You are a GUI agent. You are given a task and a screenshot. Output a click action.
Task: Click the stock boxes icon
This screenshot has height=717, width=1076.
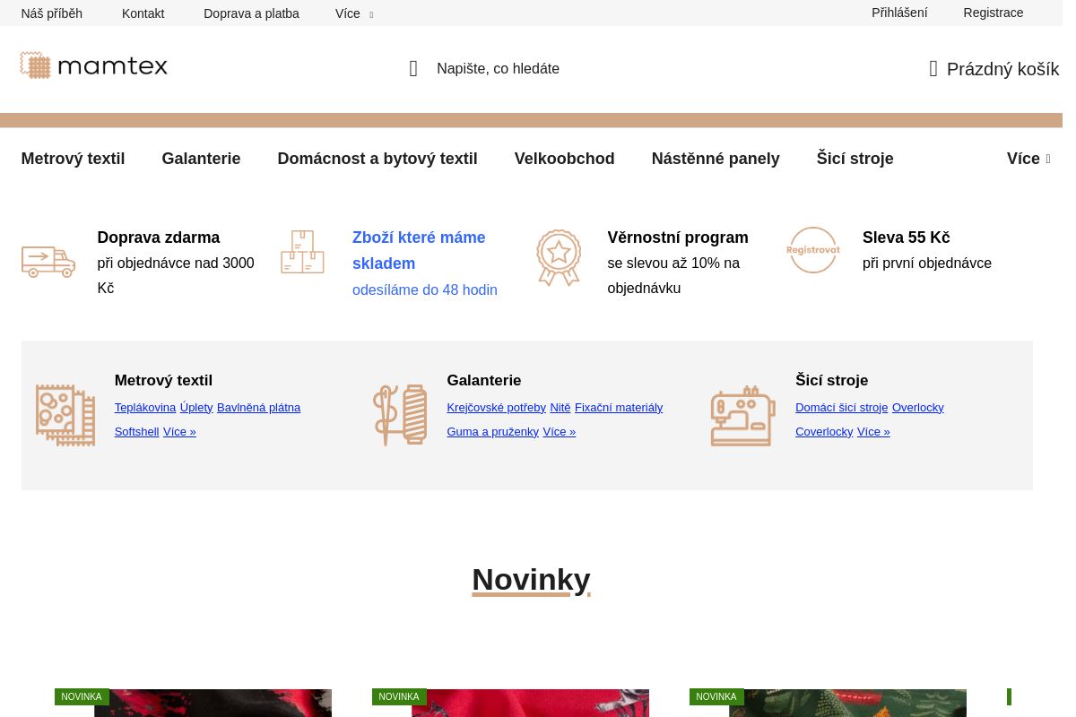coord(302,252)
